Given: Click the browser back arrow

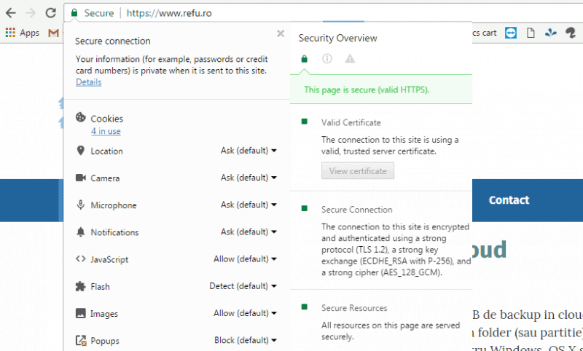Looking at the screenshot, I should tap(11, 13).
